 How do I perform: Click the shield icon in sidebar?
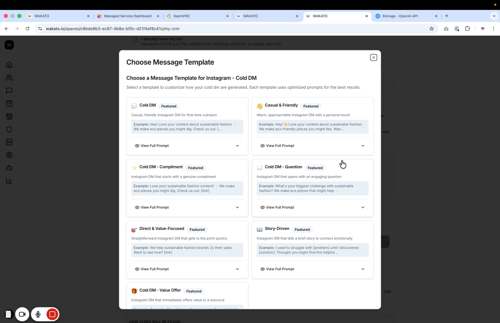pyautogui.click(x=9, y=129)
